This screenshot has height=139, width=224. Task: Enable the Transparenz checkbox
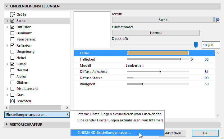pos(12,39)
